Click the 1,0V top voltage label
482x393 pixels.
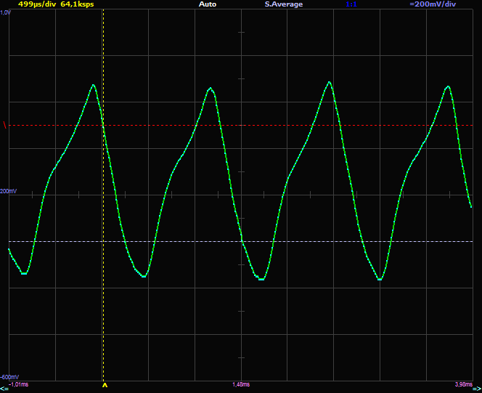pyautogui.click(x=6, y=11)
